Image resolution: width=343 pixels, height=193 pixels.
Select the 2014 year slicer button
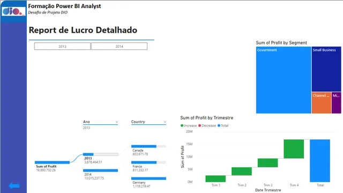(x=119, y=46)
